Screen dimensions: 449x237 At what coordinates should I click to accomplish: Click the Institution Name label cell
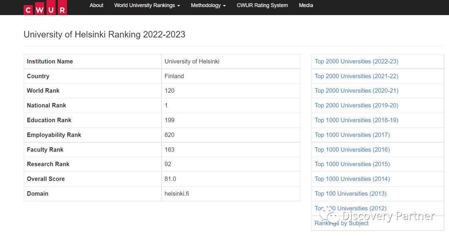92,62
